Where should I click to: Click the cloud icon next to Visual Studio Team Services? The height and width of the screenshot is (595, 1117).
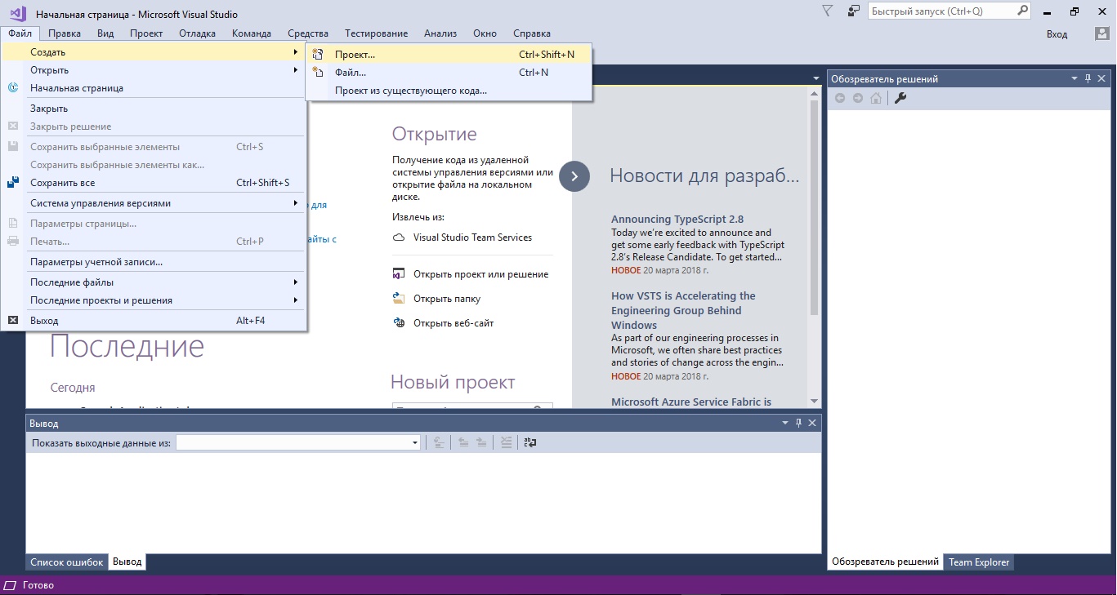pos(399,238)
